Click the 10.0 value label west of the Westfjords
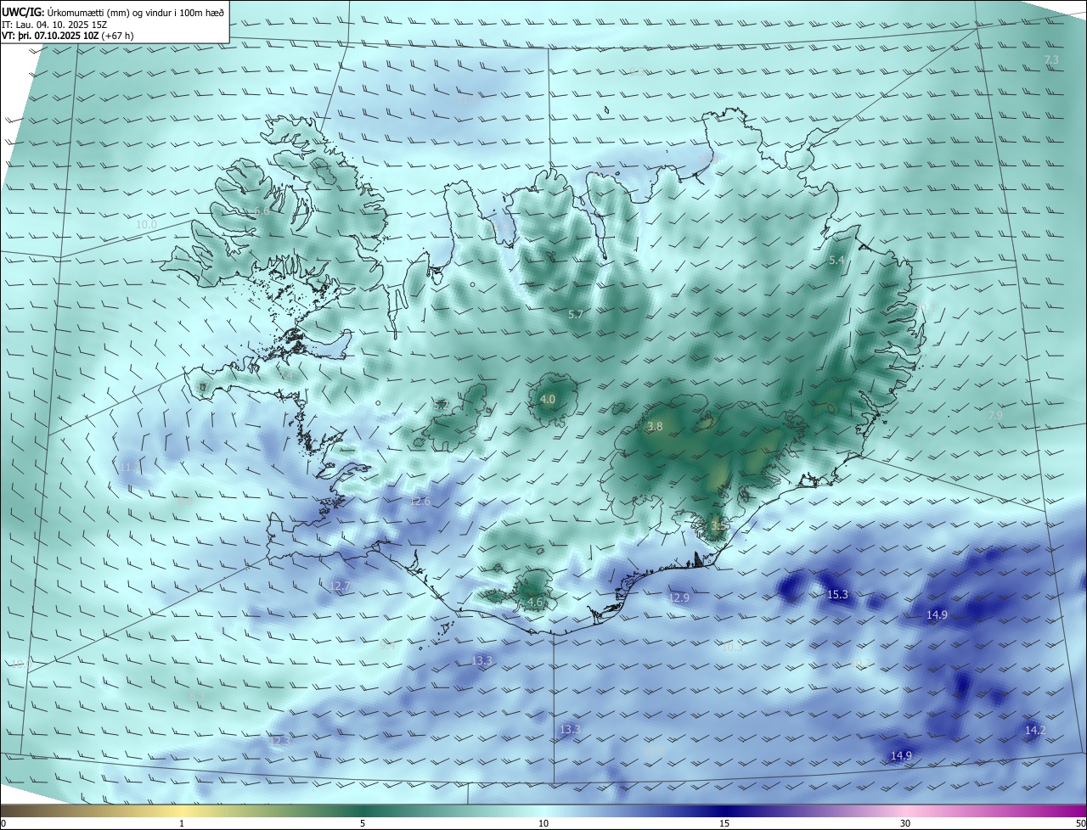The image size is (1087, 830). [146, 225]
